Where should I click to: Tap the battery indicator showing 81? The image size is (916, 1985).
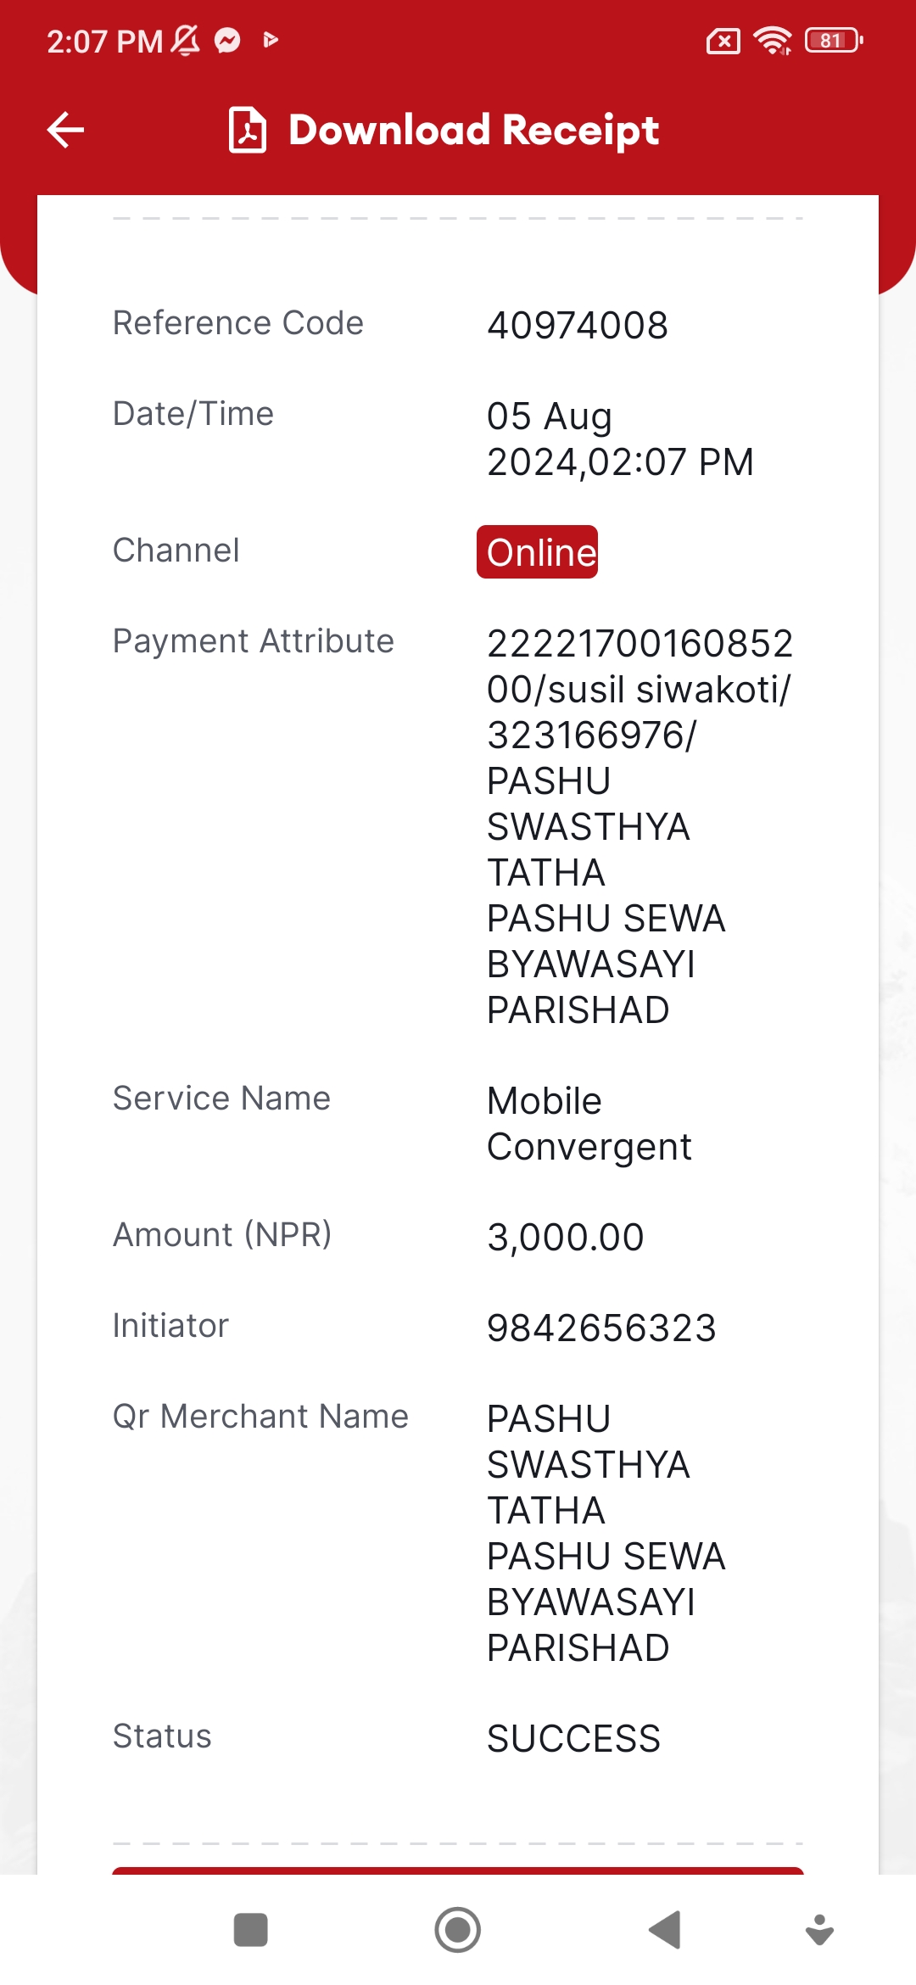pyautogui.click(x=835, y=40)
